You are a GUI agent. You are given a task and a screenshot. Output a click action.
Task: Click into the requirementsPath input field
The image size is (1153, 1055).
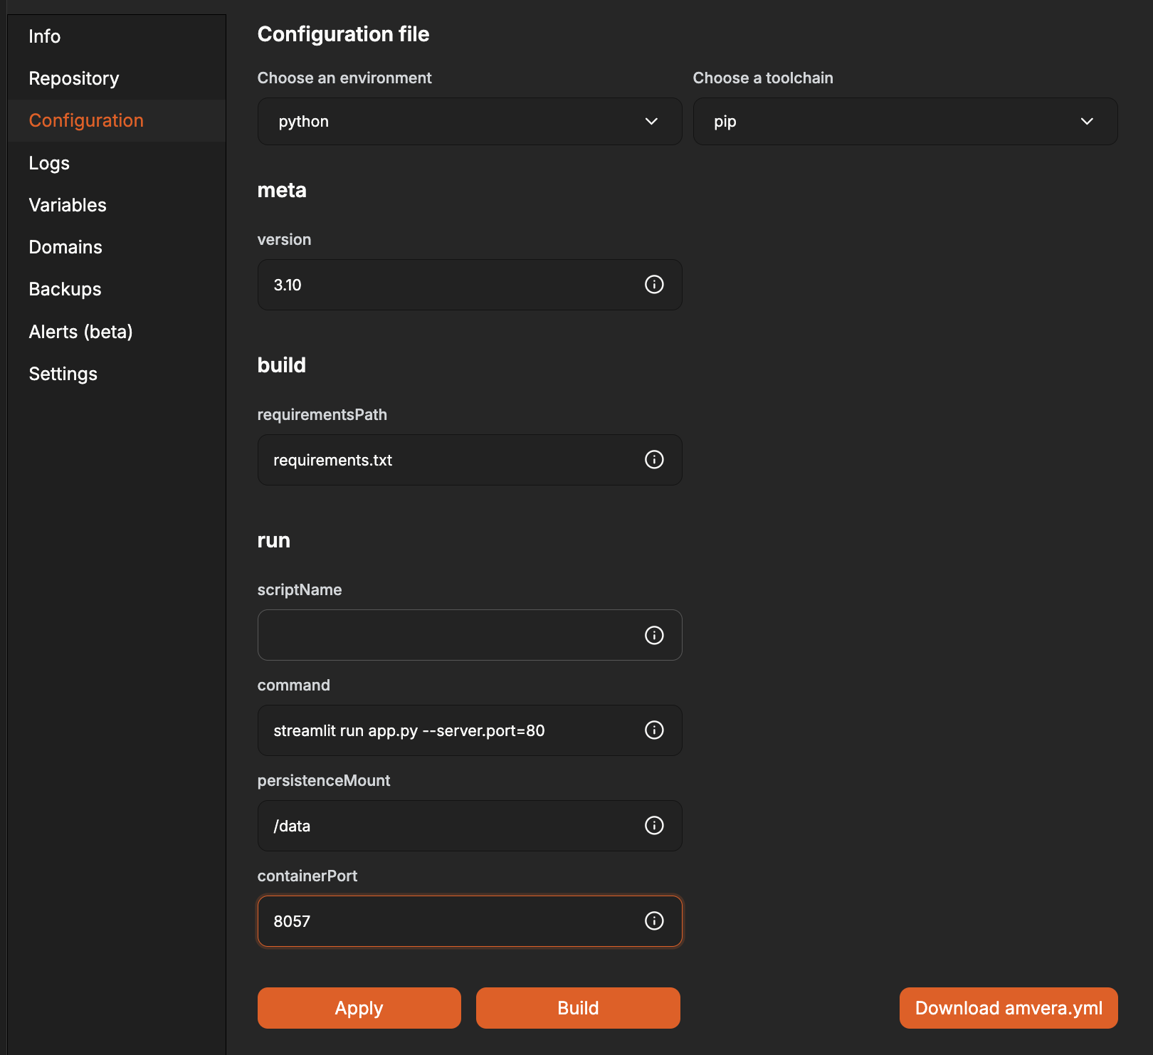click(470, 460)
